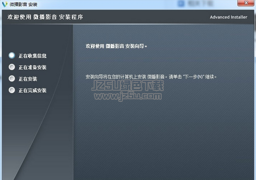Image resolution: width=256 pixels, height=180 pixels.
Task: Click the 正在安装 step label
Action: pos(28,79)
